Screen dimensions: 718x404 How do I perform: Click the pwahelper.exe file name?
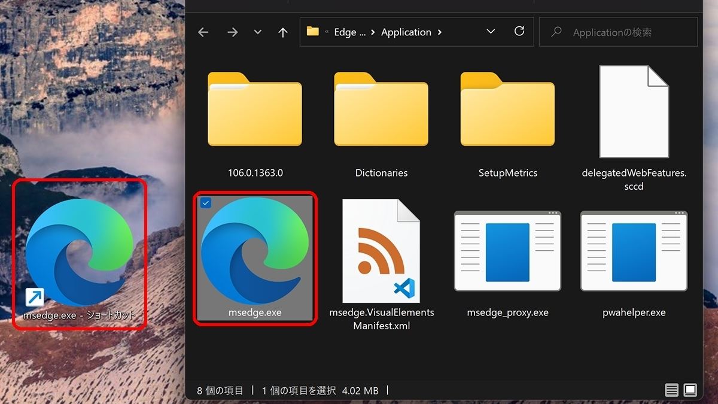coord(634,312)
